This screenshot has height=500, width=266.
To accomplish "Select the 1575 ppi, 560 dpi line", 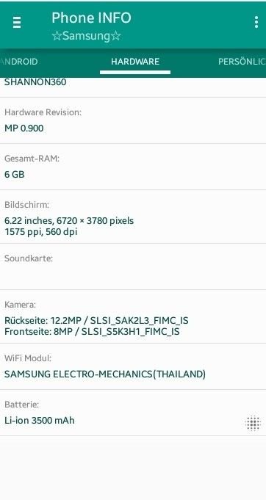I will click(x=41, y=232).
